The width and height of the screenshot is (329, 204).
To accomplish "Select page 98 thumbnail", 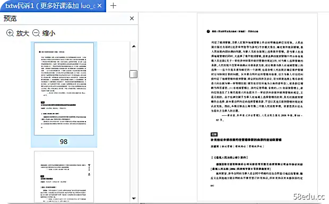I will [x=64, y=89].
